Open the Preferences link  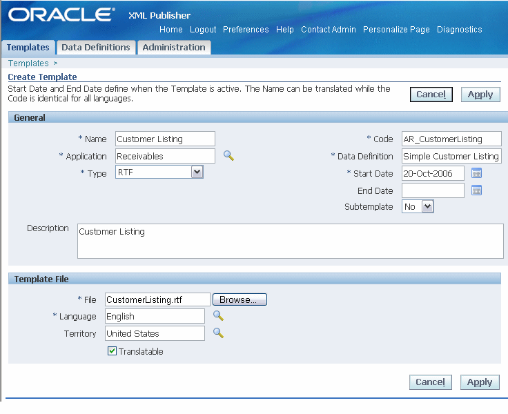coord(246,30)
